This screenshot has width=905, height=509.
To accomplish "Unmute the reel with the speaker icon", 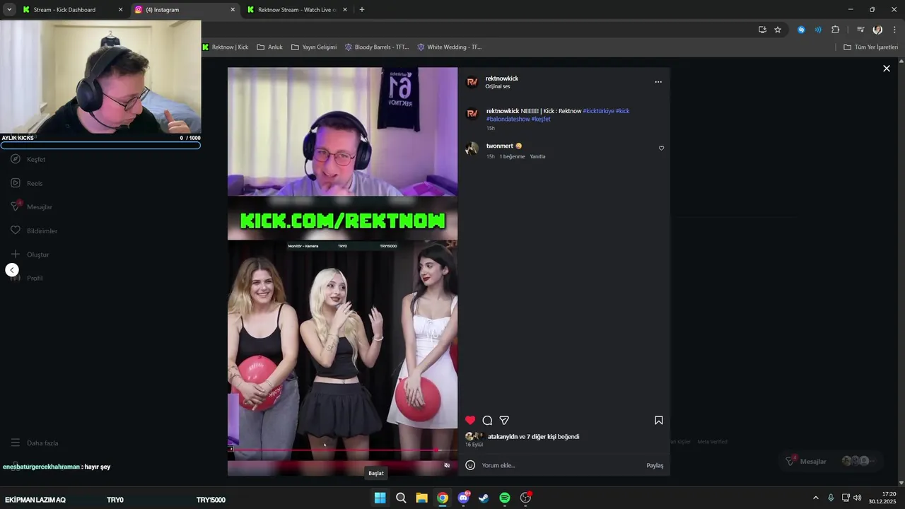I will pos(447,465).
